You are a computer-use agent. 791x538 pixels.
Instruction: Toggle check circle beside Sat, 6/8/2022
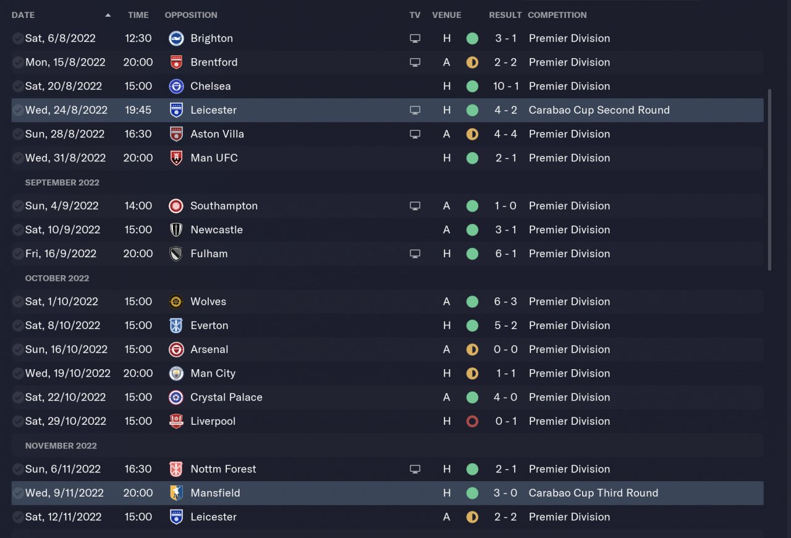pos(18,38)
